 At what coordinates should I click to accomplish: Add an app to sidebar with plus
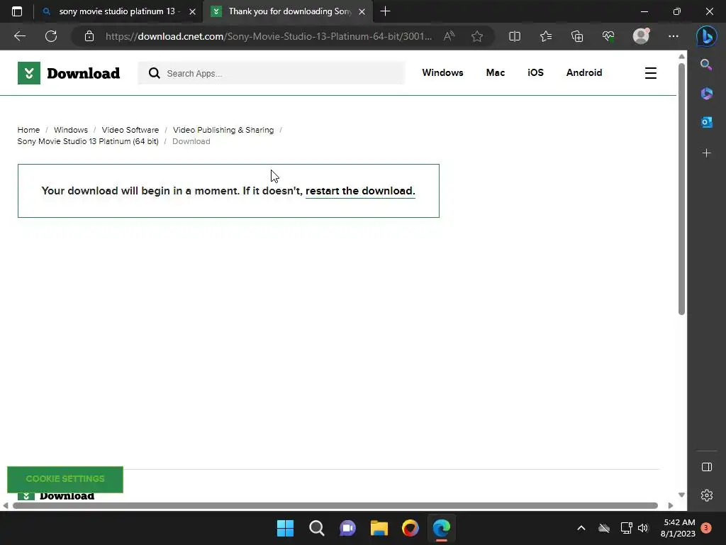pyautogui.click(x=706, y=153)
